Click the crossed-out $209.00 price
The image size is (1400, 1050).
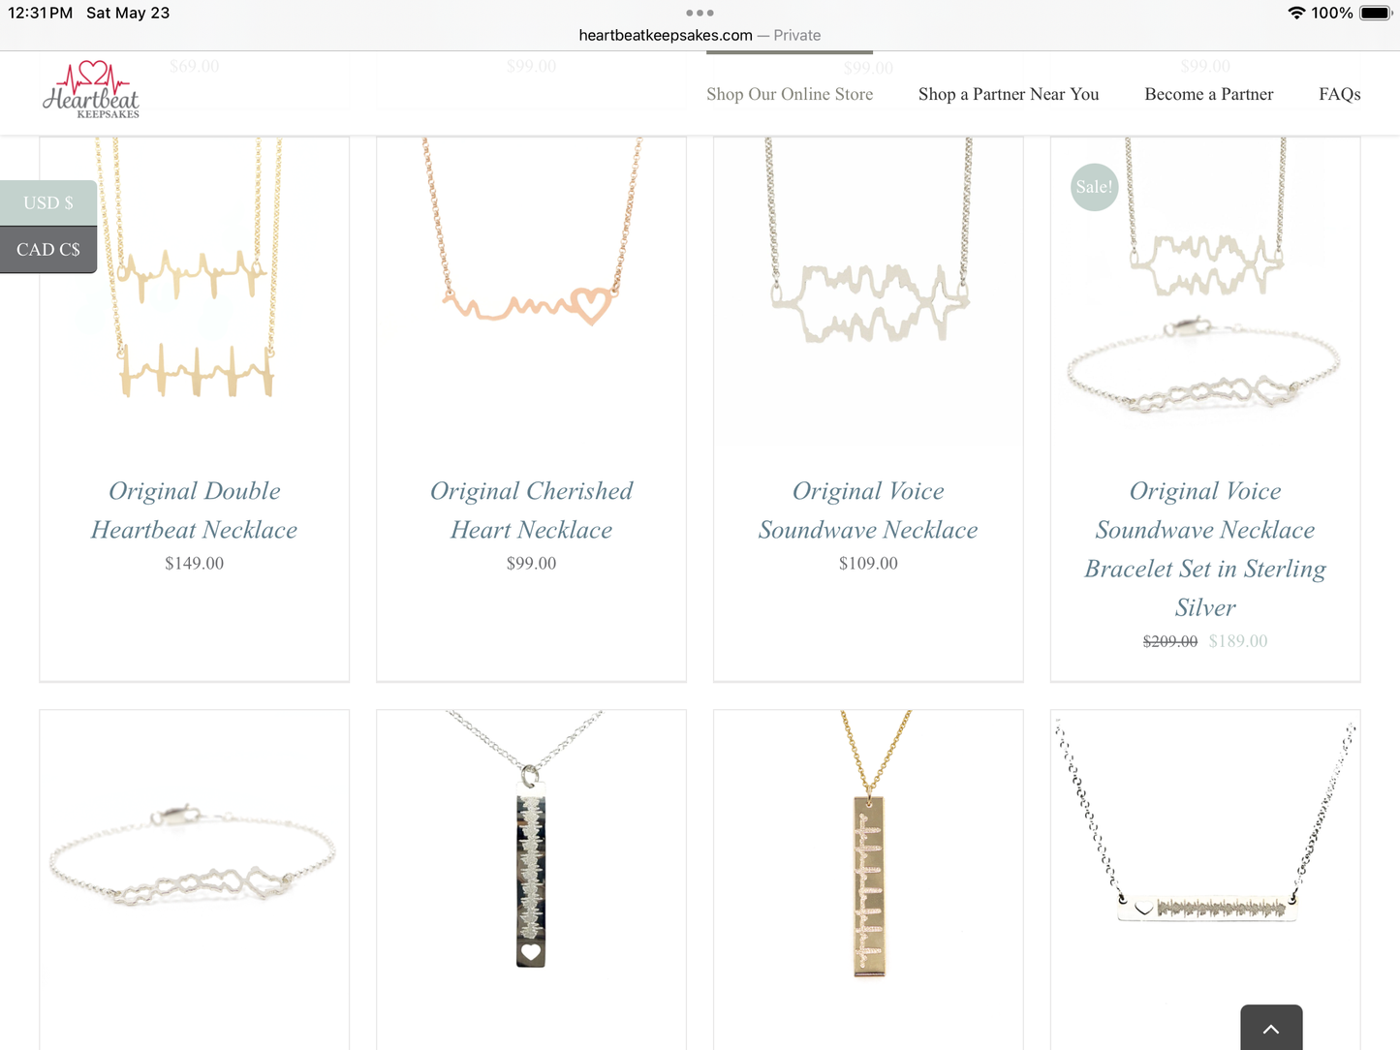tap(1170, 641)
